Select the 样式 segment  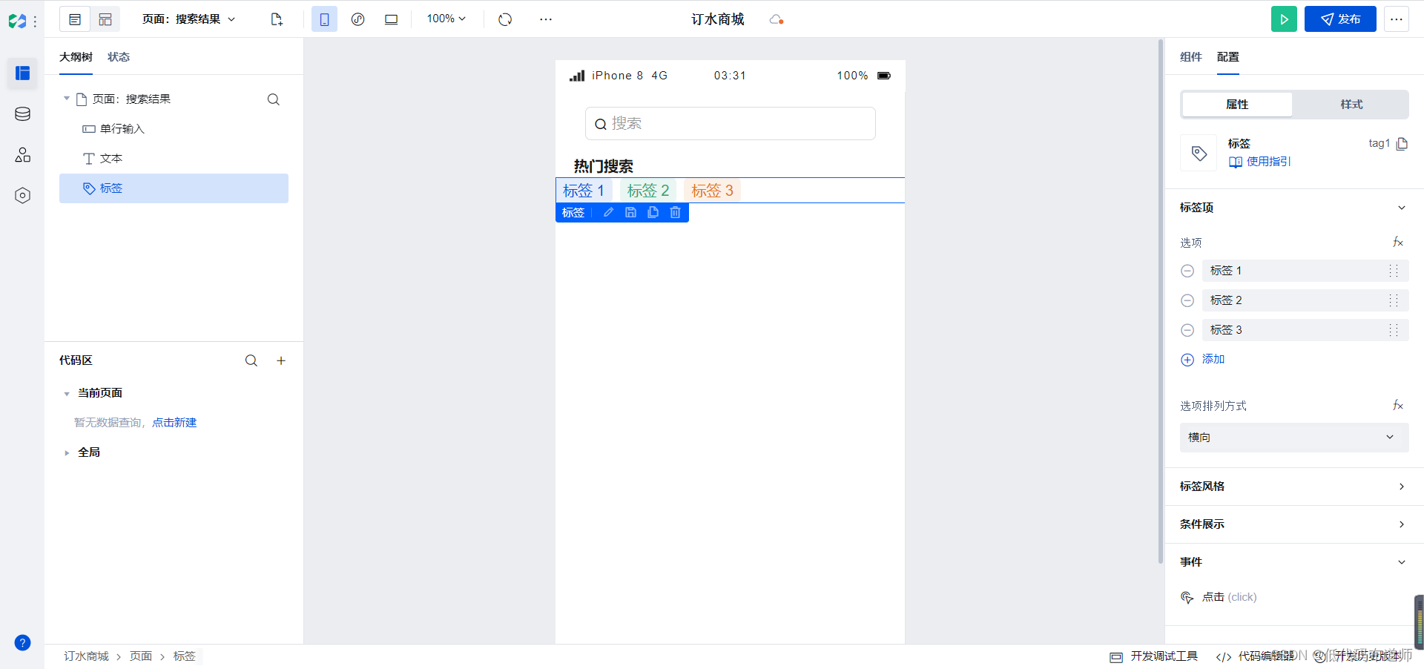[x=1351, y=105]
